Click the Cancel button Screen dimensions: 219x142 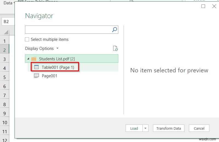click(199, 128)
